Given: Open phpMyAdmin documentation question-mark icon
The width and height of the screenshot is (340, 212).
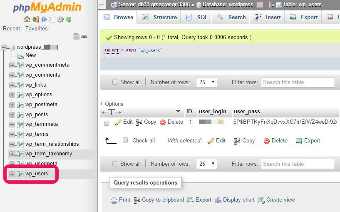Looking at the screenshot, I should 44,20.
